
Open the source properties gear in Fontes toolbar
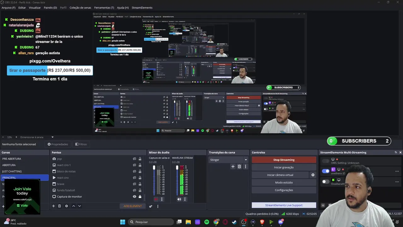click(66, 206)
